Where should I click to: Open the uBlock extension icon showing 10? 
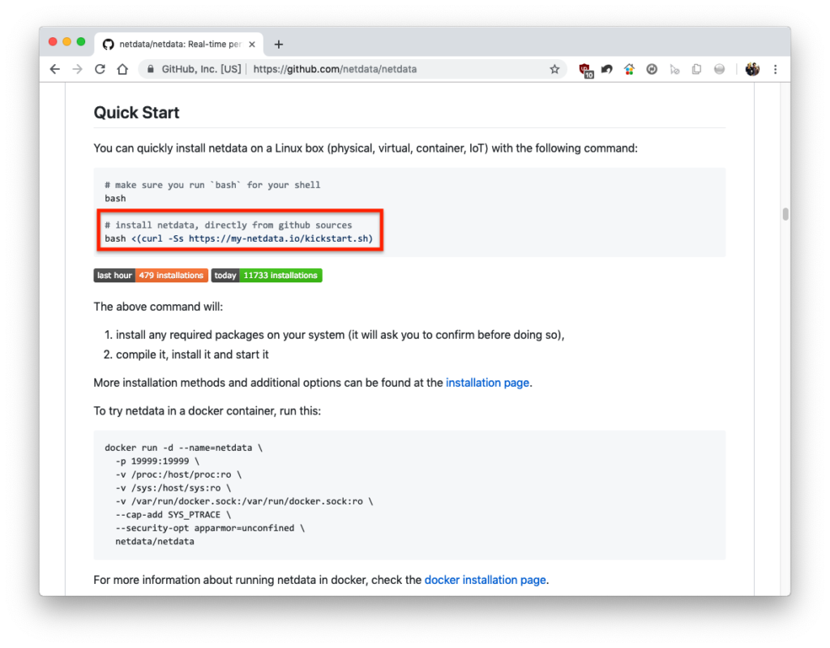pos(585,70)
